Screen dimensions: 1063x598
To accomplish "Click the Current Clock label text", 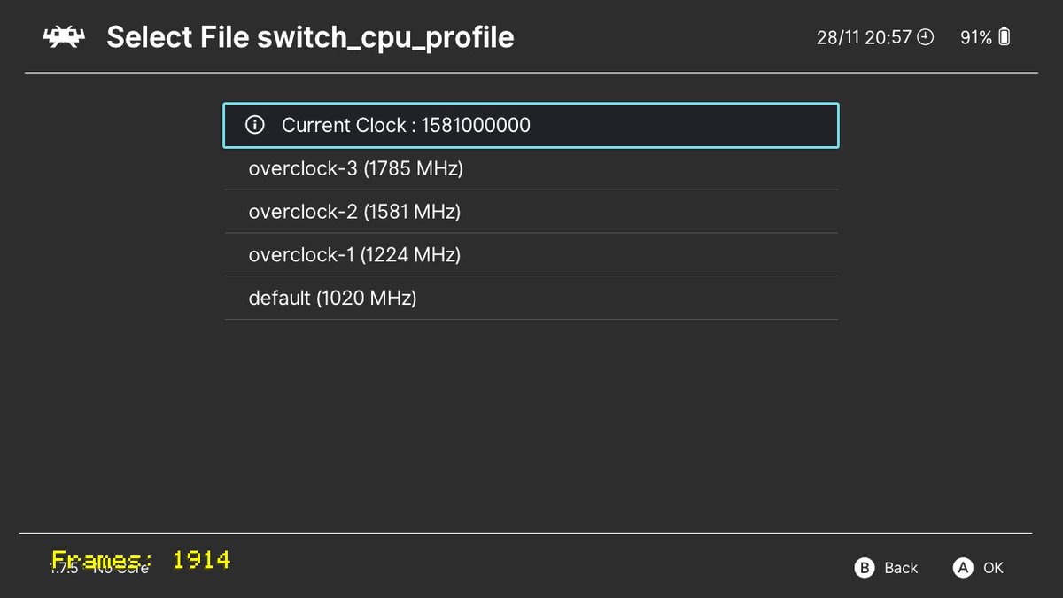I will 344,125.
